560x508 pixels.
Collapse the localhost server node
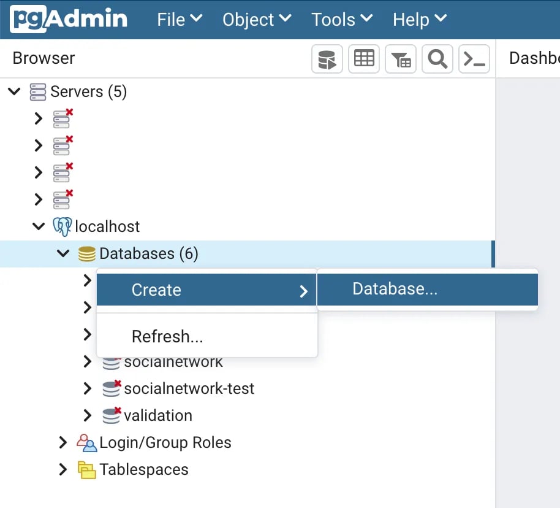(38, 226)
